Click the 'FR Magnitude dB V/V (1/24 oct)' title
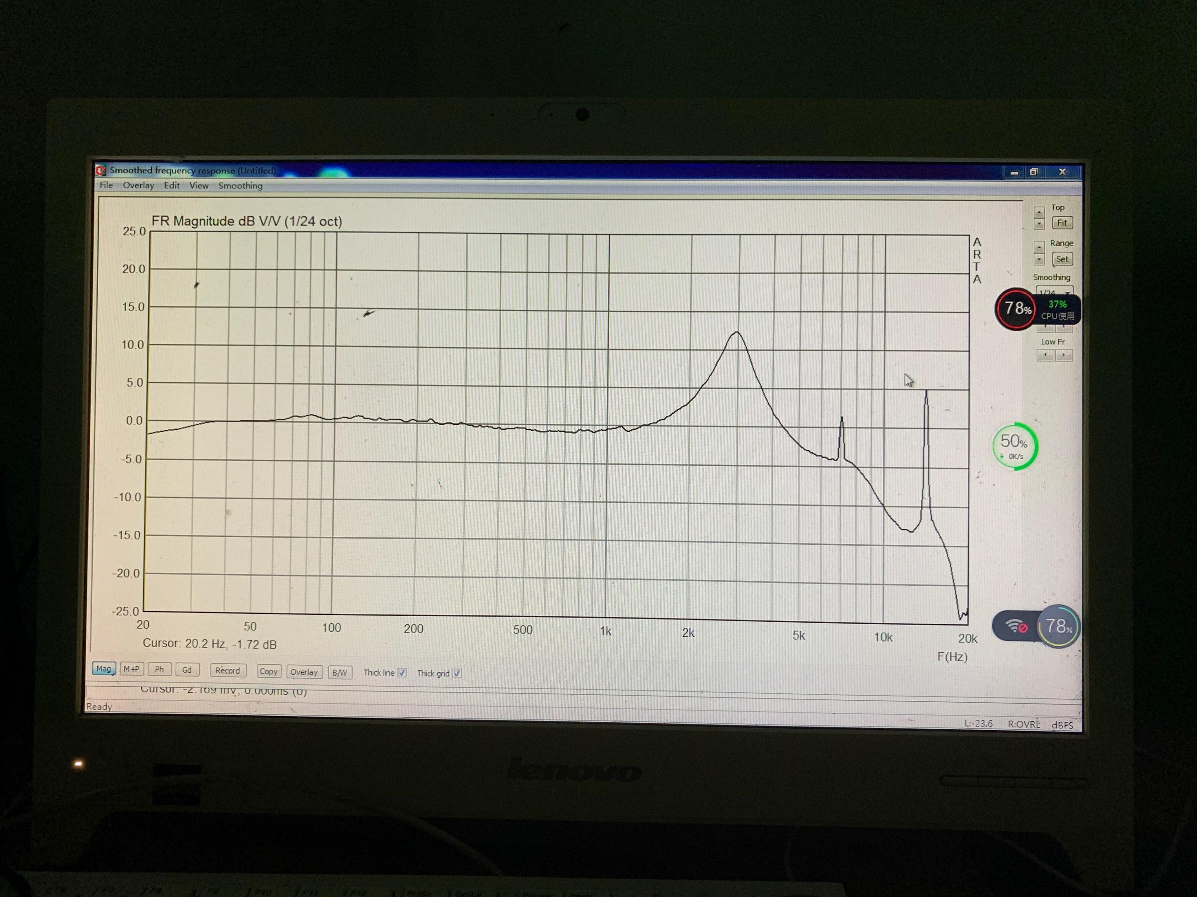The width and height of the screenshot is (1197, 897). click(x=247, y=221)
